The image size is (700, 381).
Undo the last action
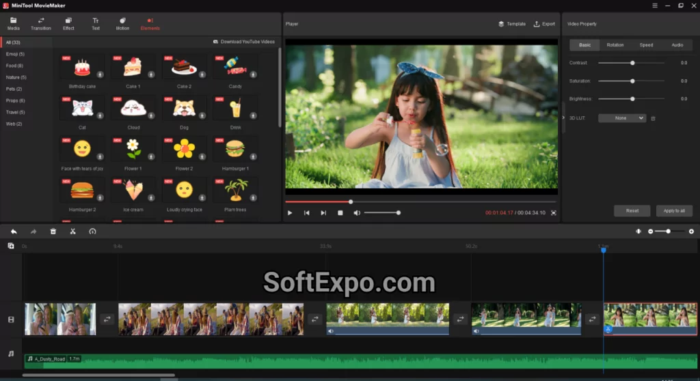tap(14, 231)
